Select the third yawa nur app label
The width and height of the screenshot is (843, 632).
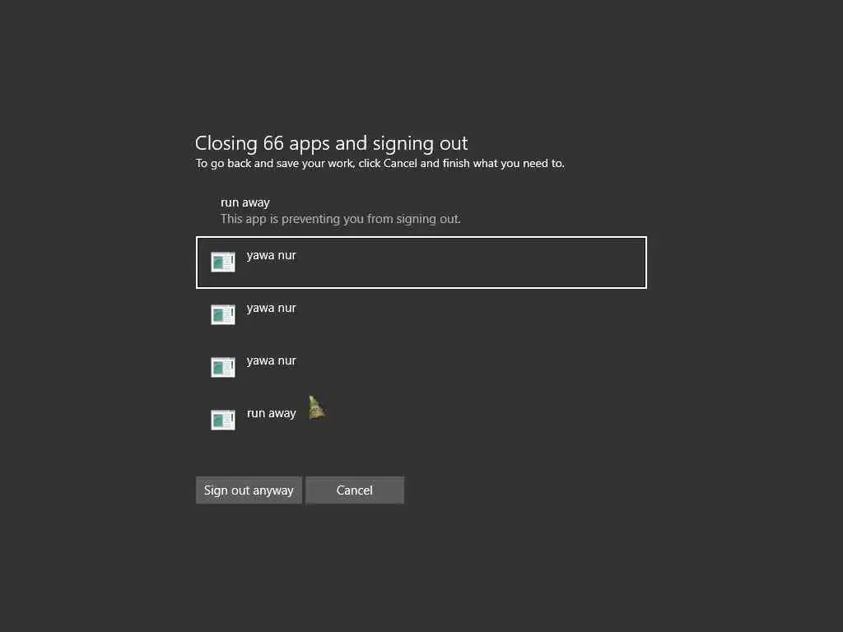tap(271, 360)
